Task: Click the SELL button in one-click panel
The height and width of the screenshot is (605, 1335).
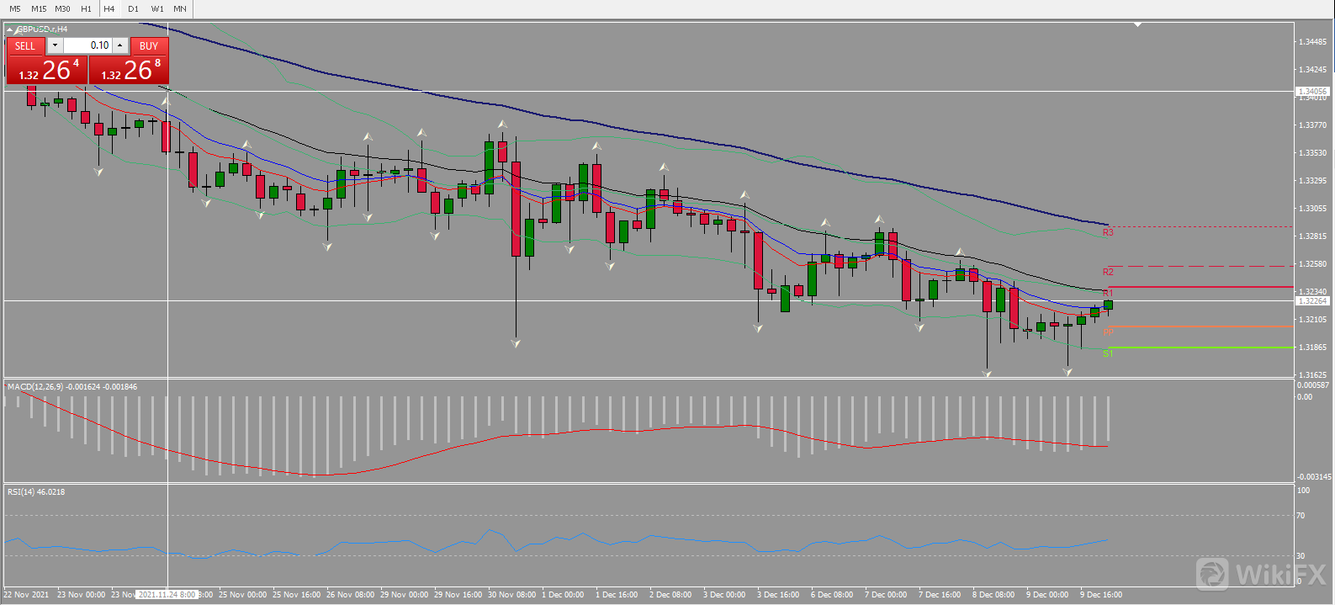Action: [x=25, y=46]
